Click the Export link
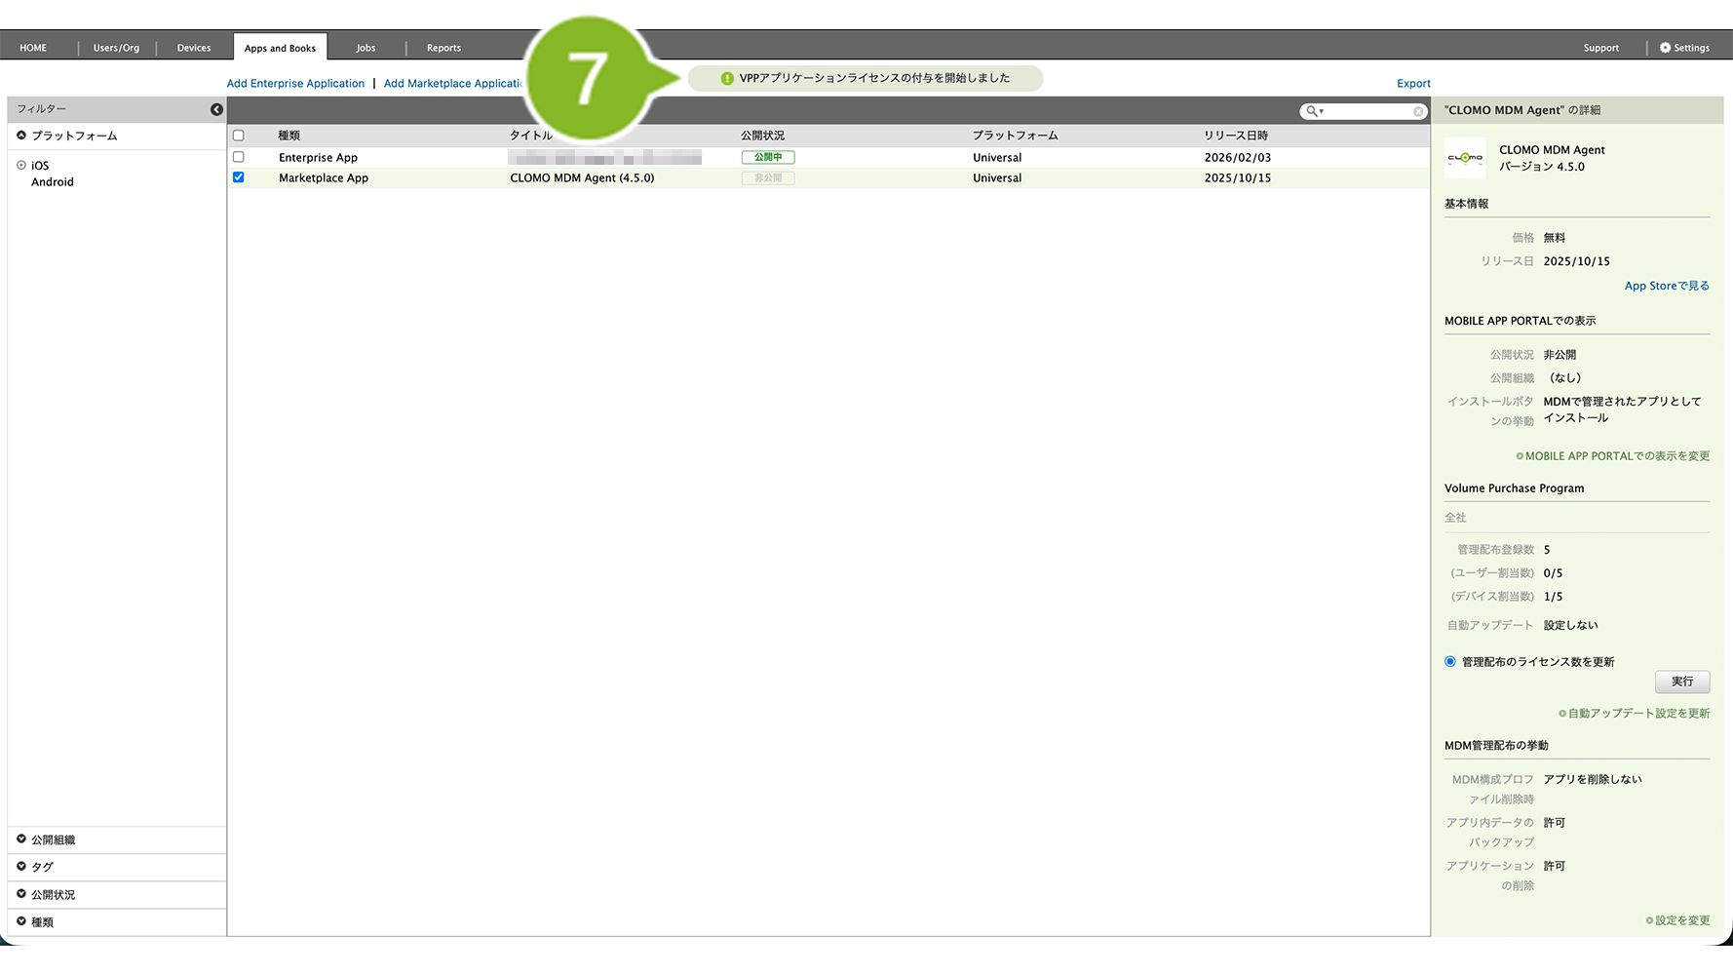 (x=1413, y=84)
